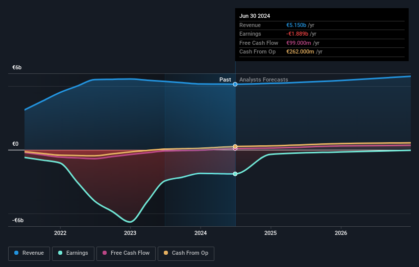Image resolution: width=419 pixels, height=267 pixels.
Task: Click the Free Cash Flow tooltip label
Action: [259, 43]
